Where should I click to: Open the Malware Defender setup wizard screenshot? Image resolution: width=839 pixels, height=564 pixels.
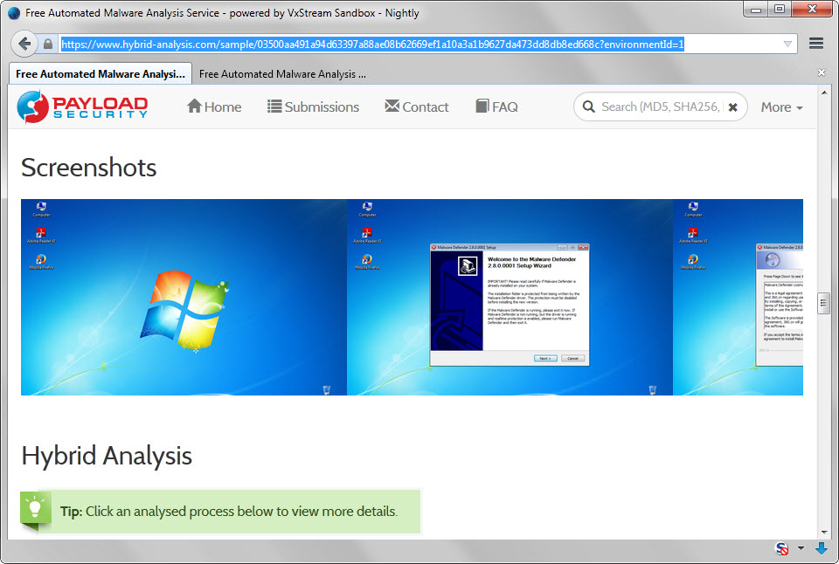(510, 297)
